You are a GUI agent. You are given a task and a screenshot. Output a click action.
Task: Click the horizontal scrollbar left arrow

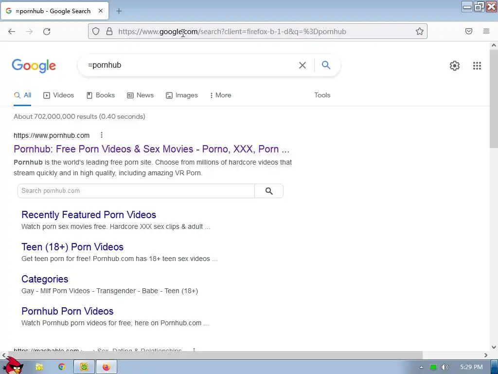pos(4,355)
